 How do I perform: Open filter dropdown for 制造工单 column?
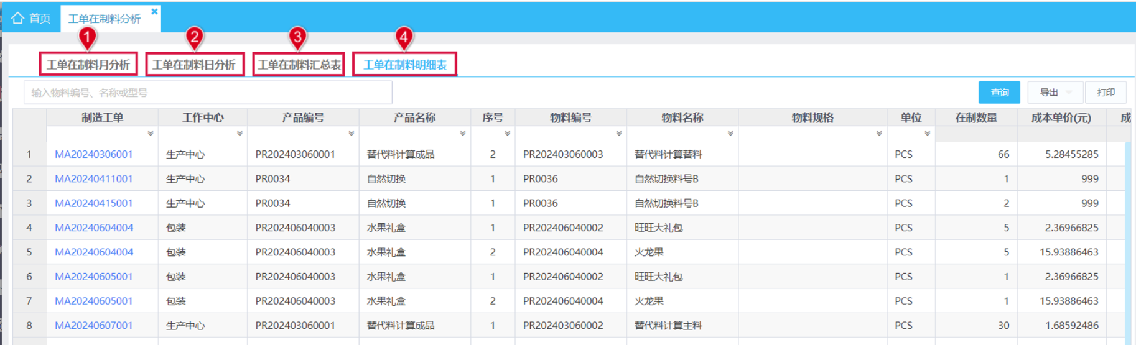151,134
